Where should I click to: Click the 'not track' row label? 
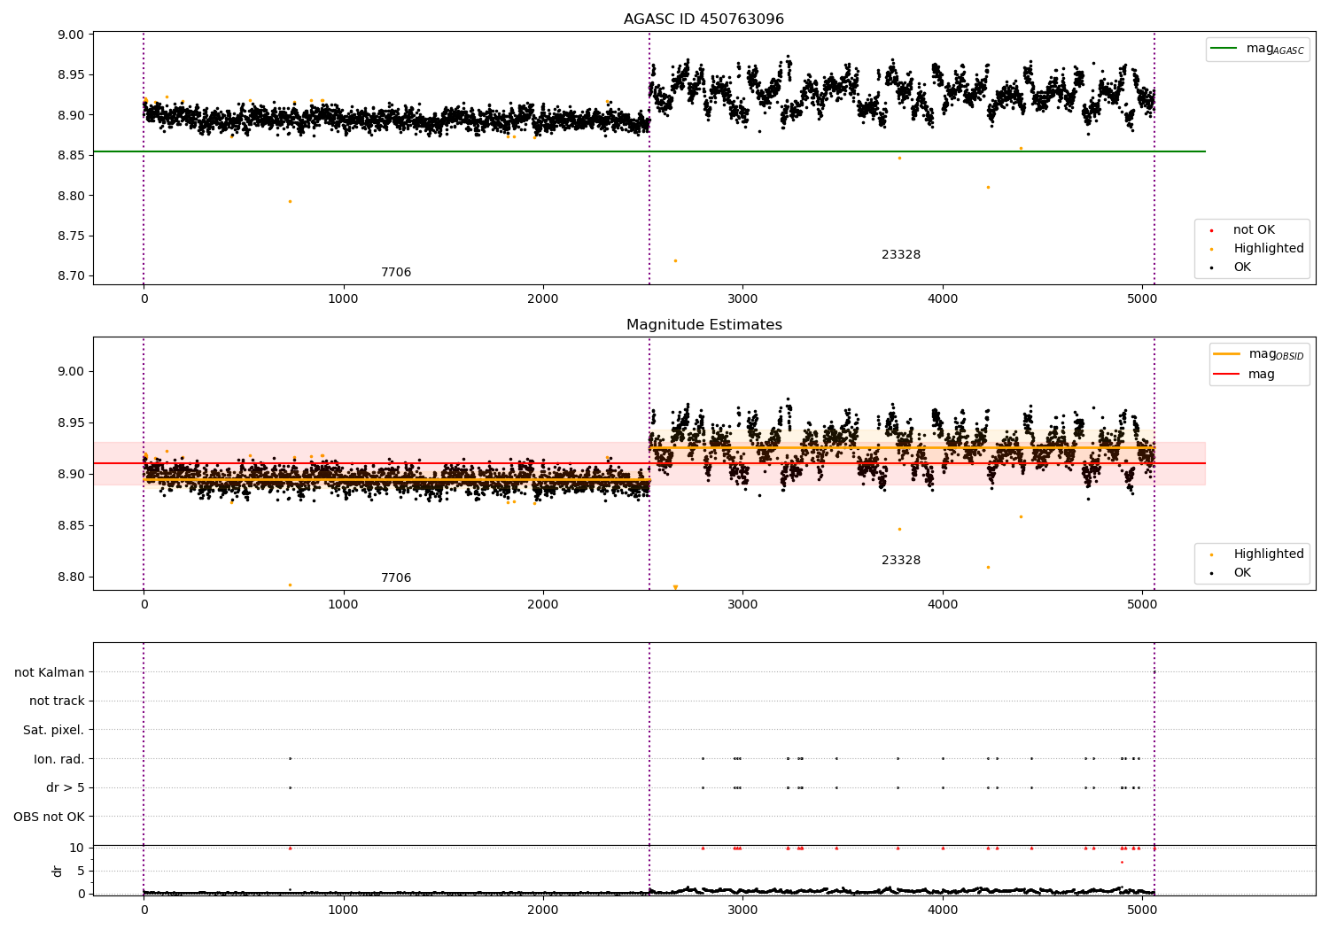[57, 701]
